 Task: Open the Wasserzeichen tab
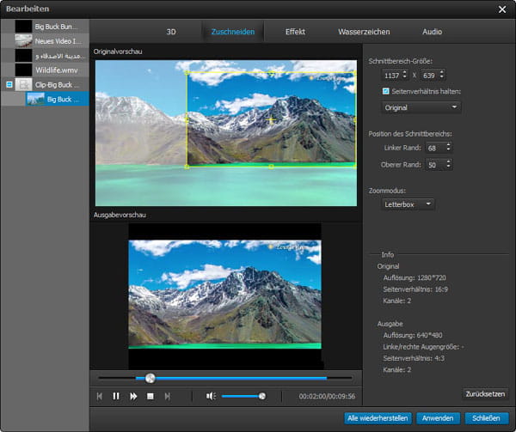[364, 31]
